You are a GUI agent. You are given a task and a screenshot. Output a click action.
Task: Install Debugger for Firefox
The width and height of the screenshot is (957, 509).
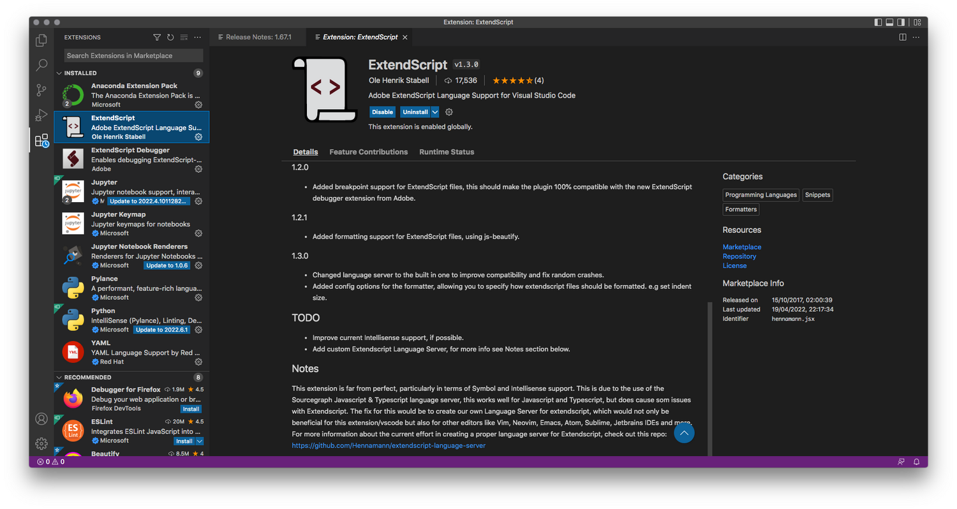(191, 409)
